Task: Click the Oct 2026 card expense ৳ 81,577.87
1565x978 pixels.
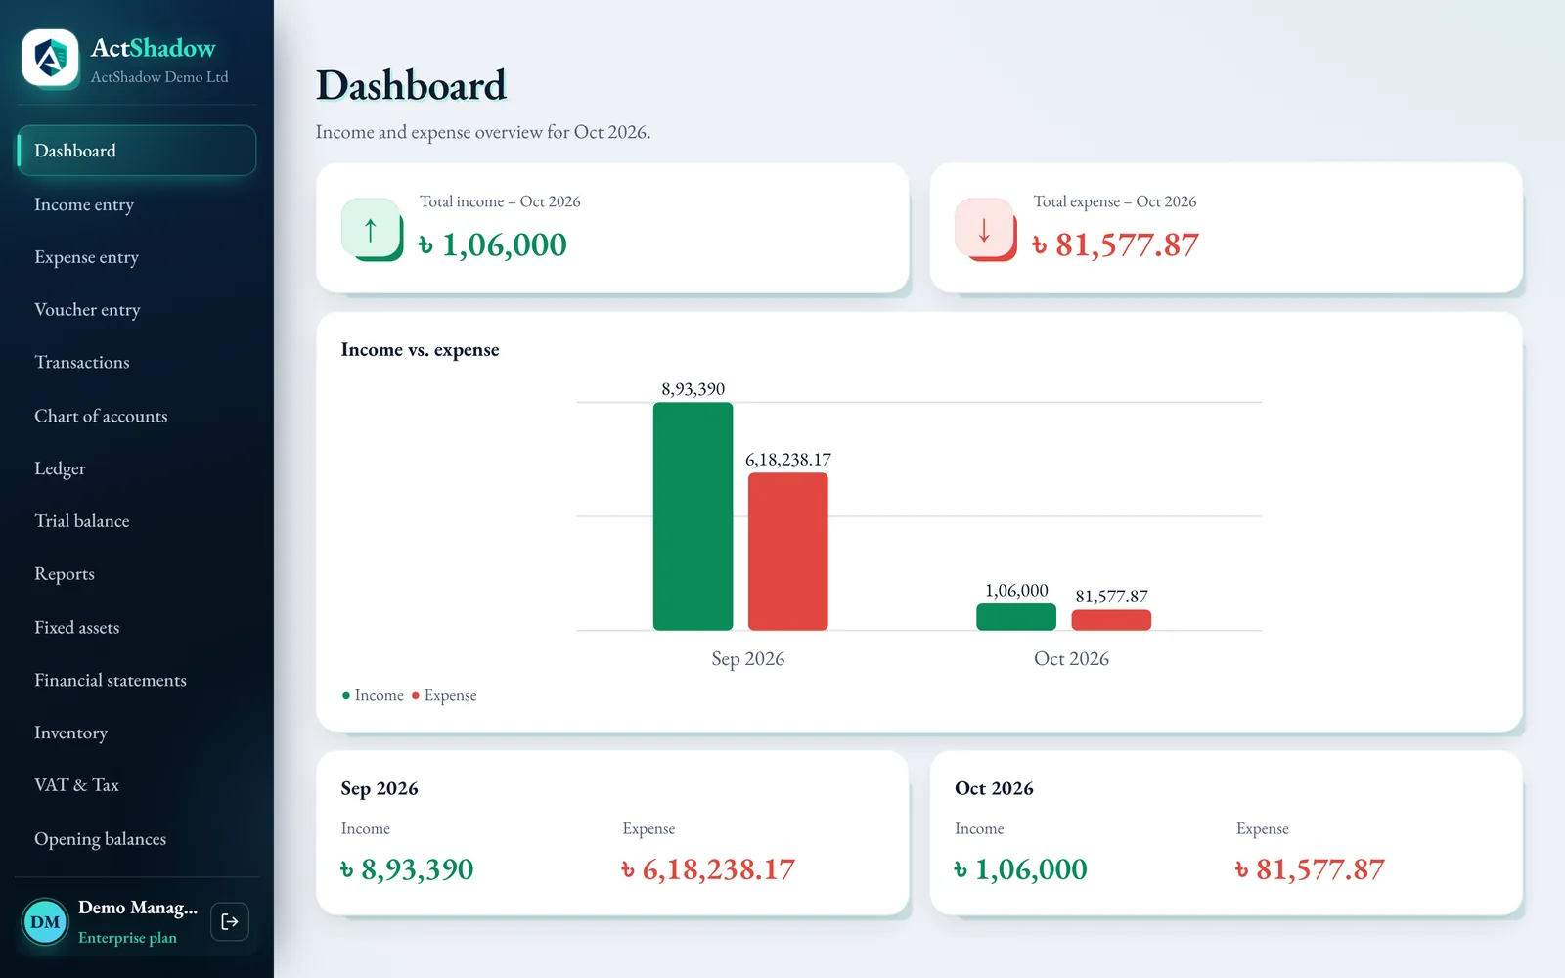Action: pos(1311,869)
